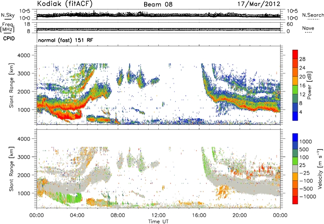Click the solid line sample under "N.Sky"
Viewport: 324px width, 224px height.
click(8, 19)
